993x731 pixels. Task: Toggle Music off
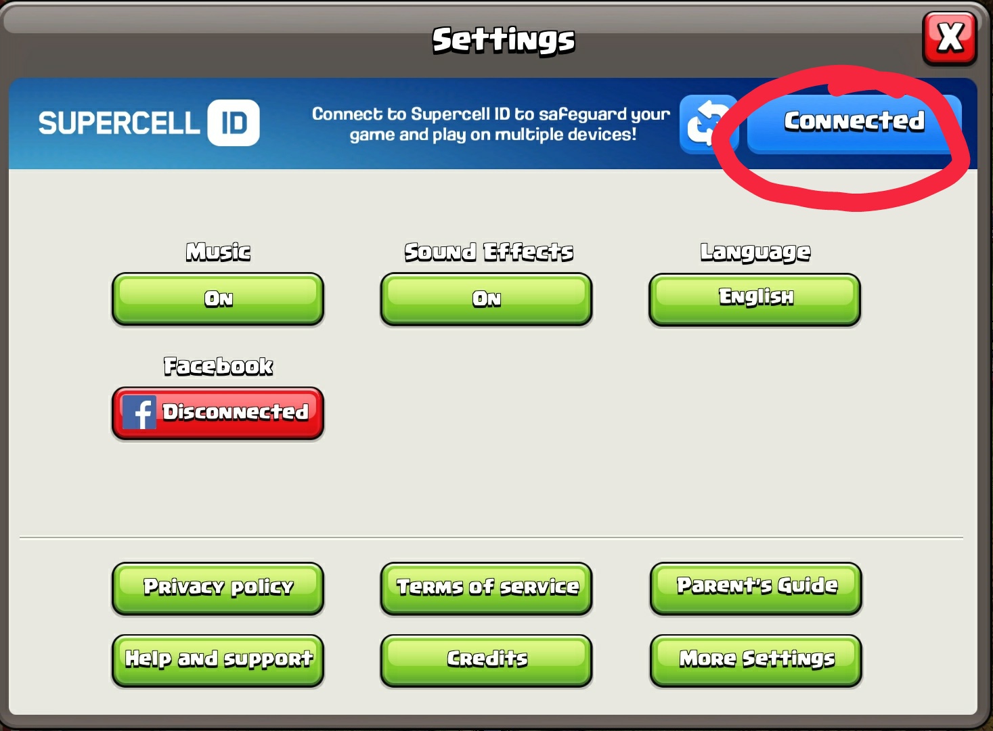218,299
